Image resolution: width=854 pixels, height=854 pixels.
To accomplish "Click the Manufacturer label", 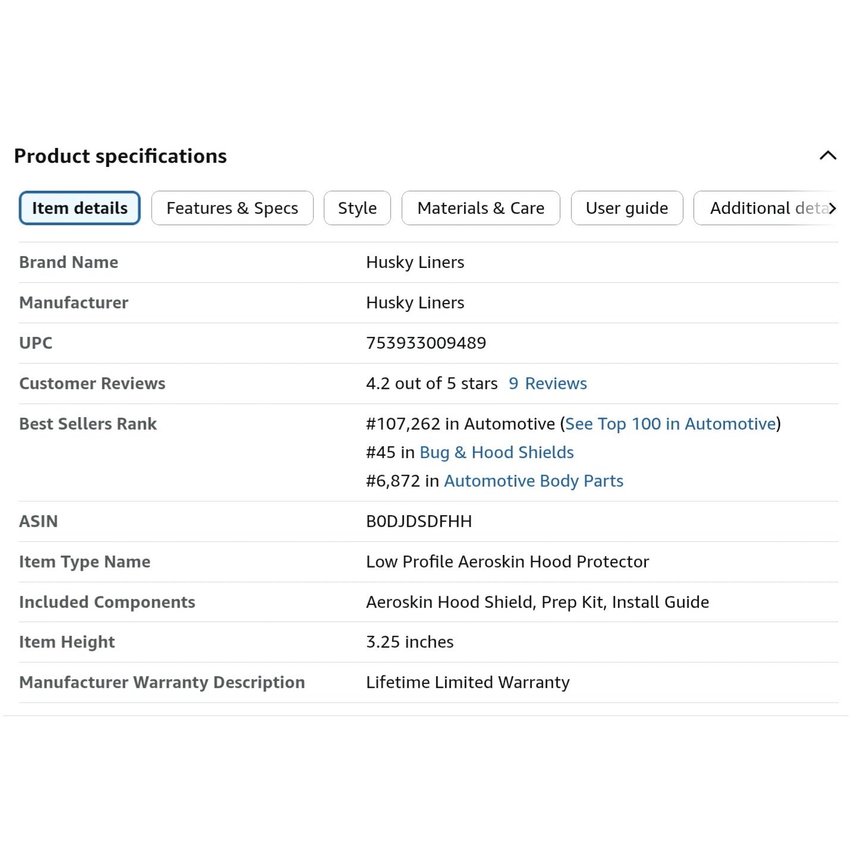I will click(x=74, y=302).
